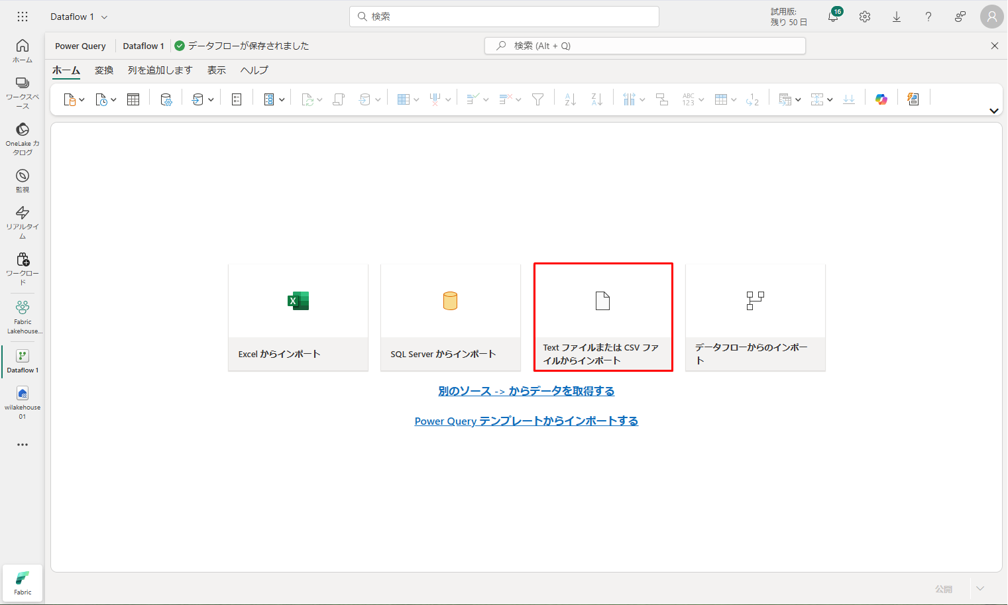The width and height of the screenshot is (1008, 605).
Task: Click the sort ascending A-Z icon
Action: point(571,99)
